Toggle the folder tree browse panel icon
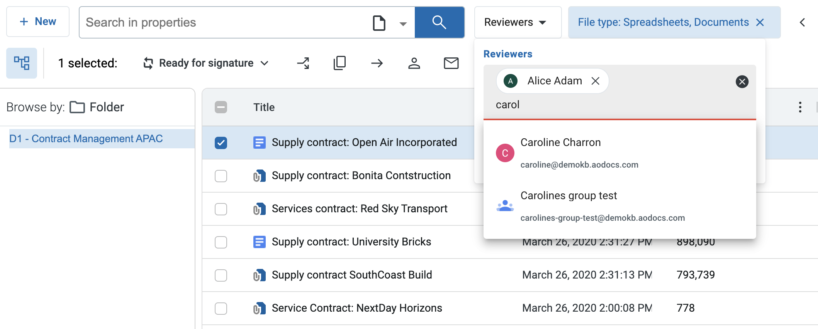Screen dimensions: 818x329 (x=22, y=63)
